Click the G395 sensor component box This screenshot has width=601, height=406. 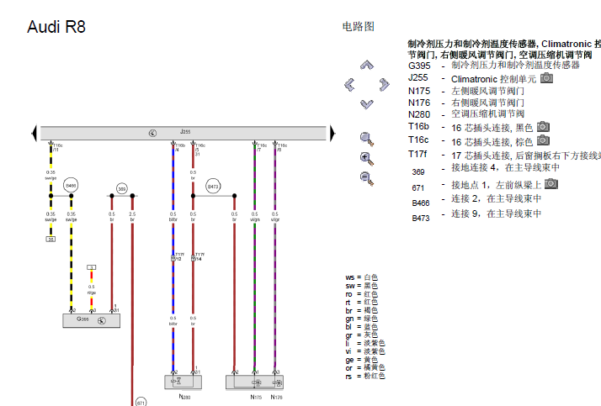click(x=91, y=320)
